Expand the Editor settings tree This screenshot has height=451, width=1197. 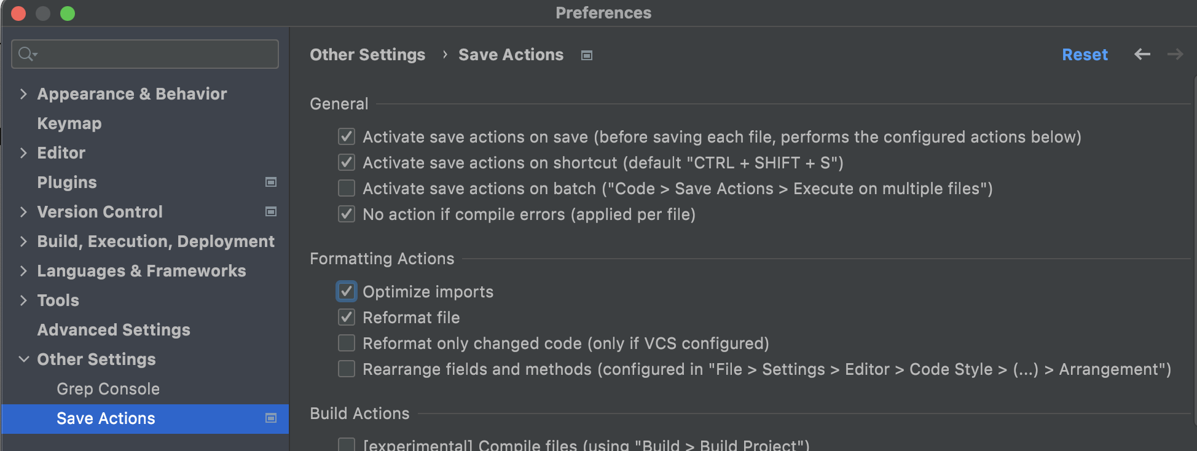(23, 152)
